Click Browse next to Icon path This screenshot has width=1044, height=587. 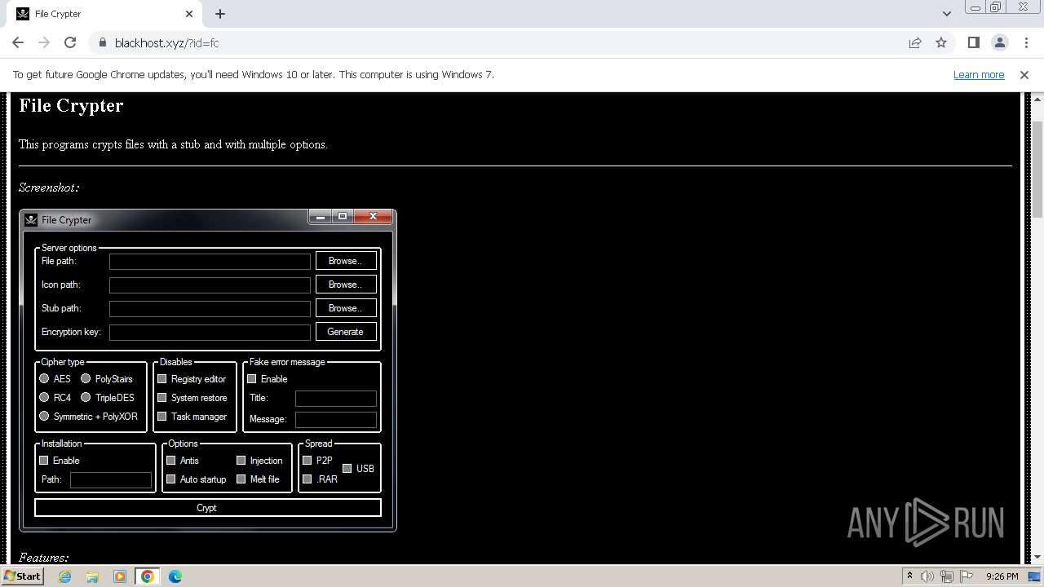point(346,285)
